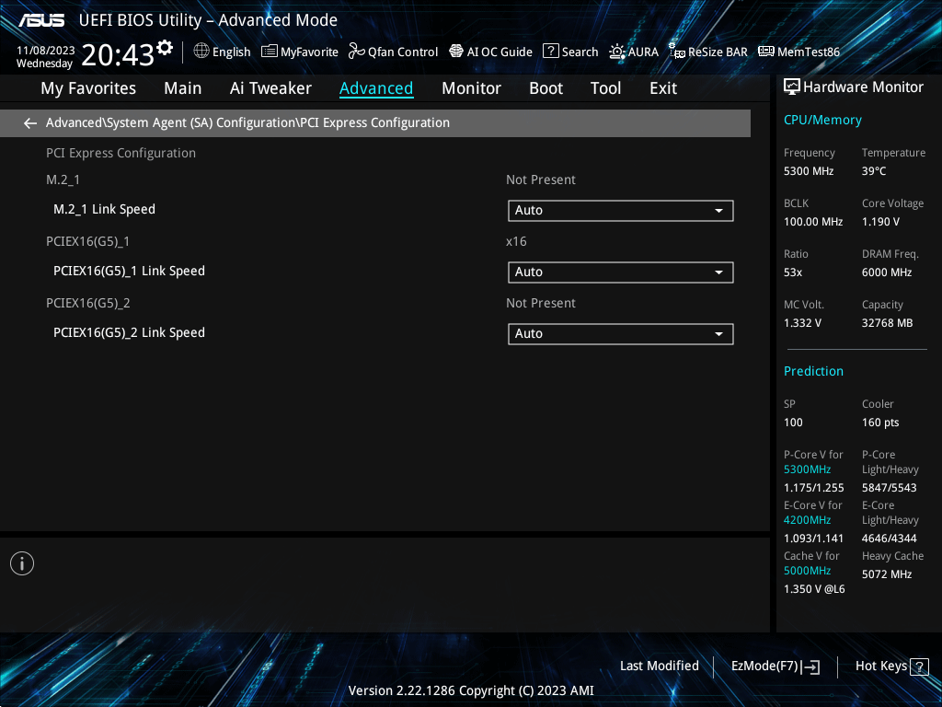Click the Prediction section heading
The width and height of the screenshot is (942, 707).
[813, 372]
